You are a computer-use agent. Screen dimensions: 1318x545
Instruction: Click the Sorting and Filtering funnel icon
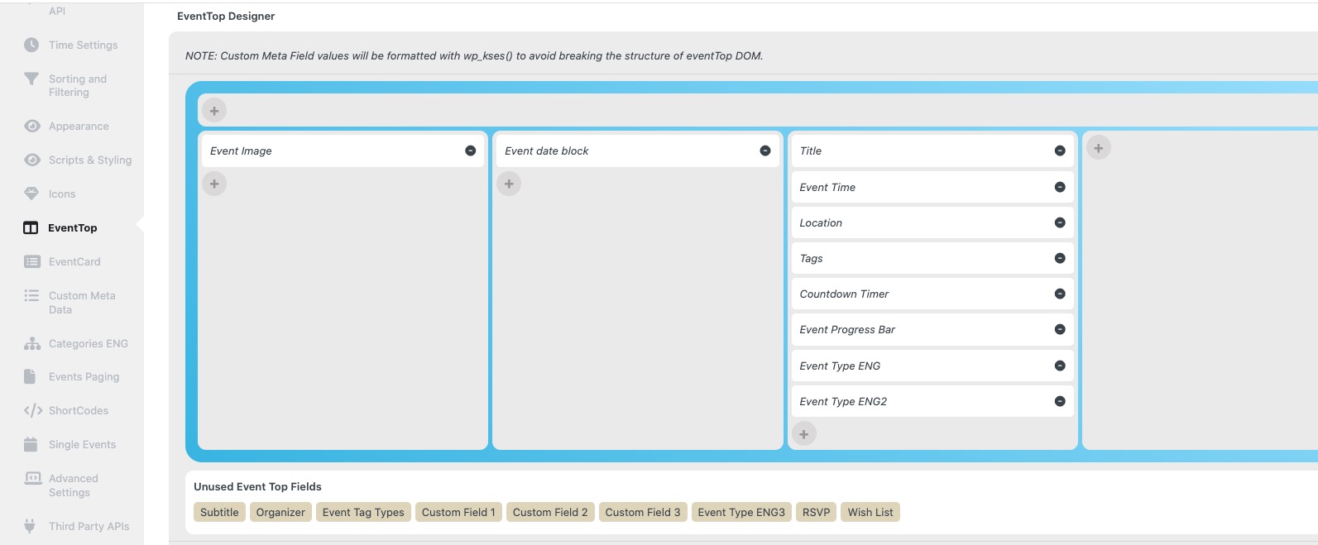[31, 79]
